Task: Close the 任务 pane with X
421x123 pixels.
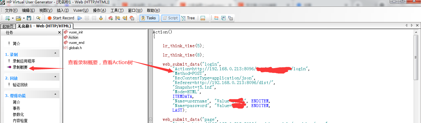Action: coord(59,33)
